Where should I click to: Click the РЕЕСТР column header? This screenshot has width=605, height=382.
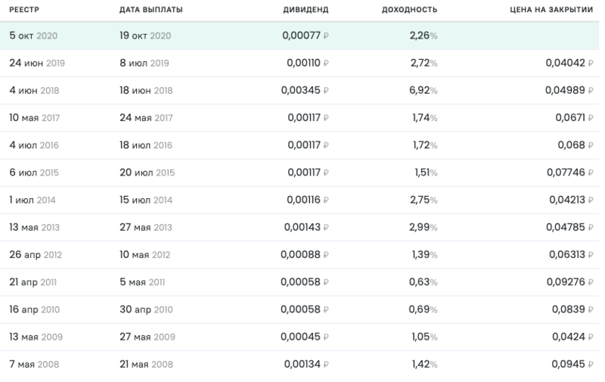pos(24,10)
